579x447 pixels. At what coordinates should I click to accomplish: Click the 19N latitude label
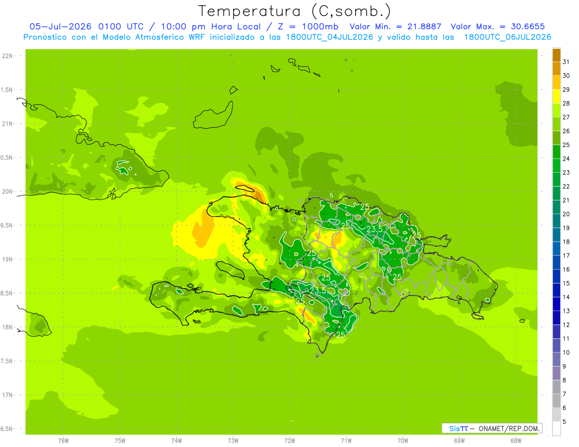[8, 259]
